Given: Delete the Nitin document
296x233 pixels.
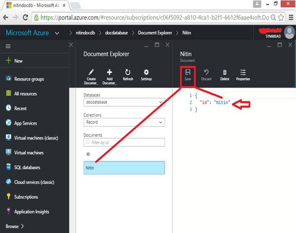Looking at the screenshot, I should pos(225,75).
